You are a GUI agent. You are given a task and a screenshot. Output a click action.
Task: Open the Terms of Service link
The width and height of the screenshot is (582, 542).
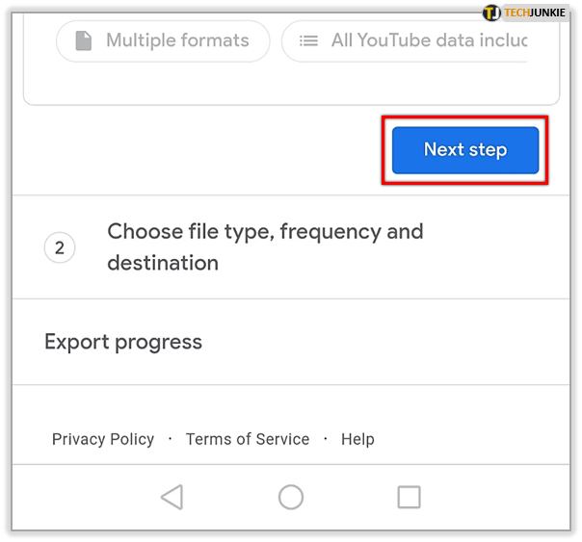coord(248,439)
